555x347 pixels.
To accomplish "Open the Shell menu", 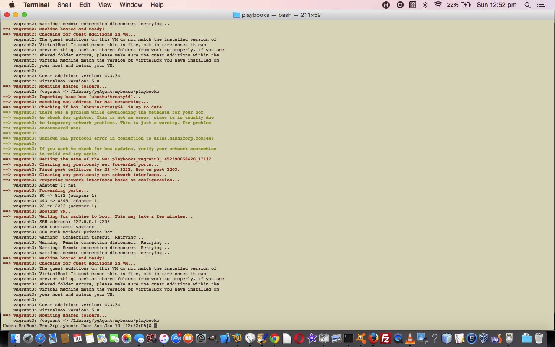I will coord(64,5).
